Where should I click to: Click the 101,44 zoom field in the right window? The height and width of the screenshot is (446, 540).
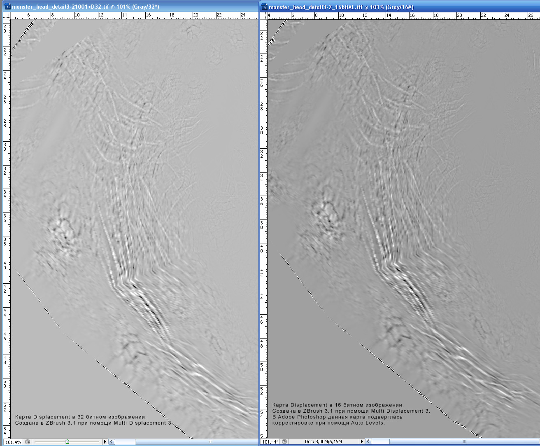coord(270,442)
